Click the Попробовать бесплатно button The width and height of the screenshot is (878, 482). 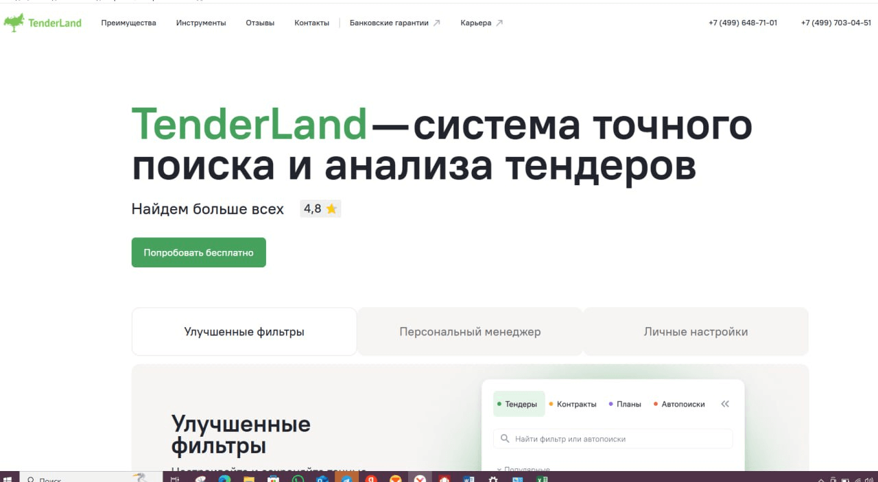199,252
